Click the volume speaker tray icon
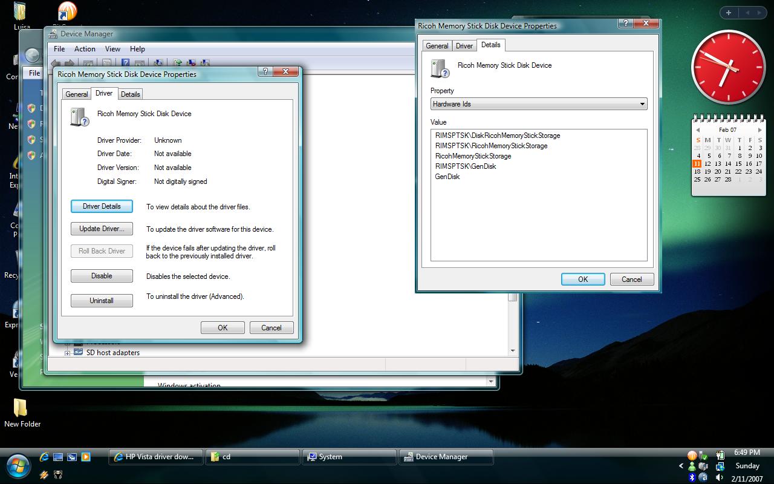Screen dimensions: 774x484 pyautogui.click(x=720, y=477)
